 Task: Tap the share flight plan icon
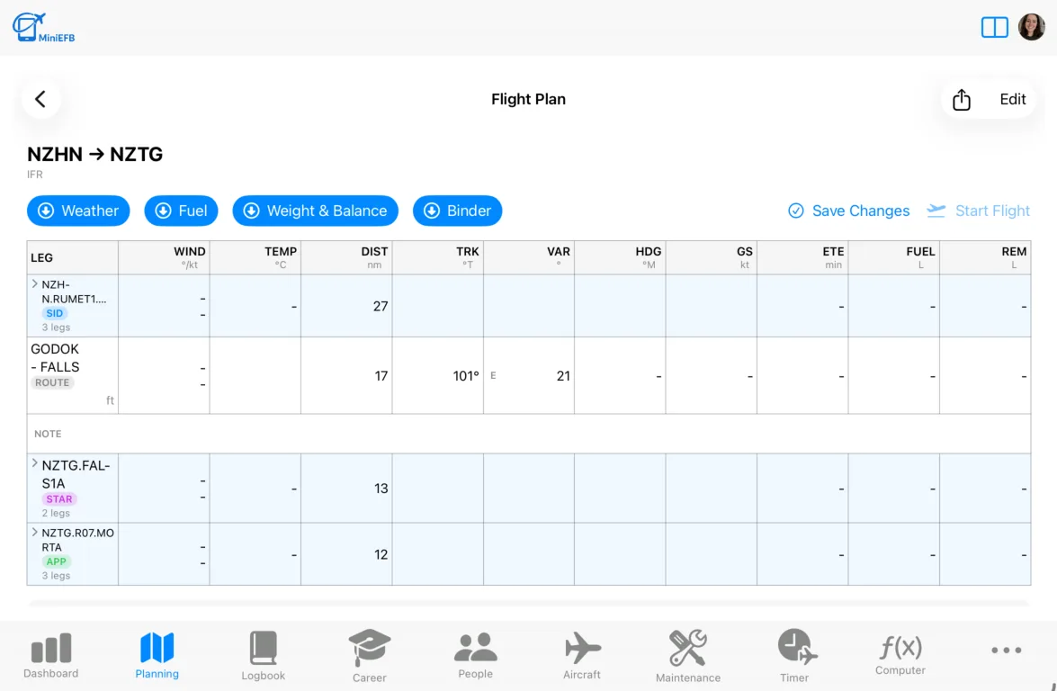962,100
